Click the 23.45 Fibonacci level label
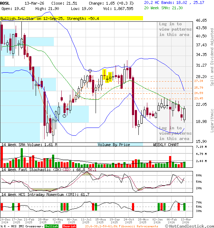The height and width of the screenshot is (228, 214). coord(199,98)
